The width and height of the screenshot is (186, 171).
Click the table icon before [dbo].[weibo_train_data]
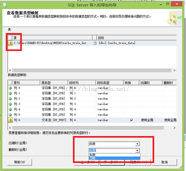click(x=95, y=43)
